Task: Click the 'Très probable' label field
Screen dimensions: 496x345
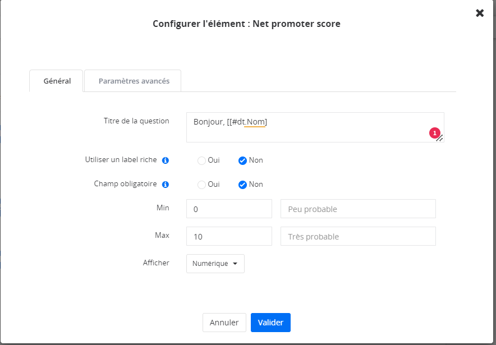Action: pyautogui.click(x=358, y=236)
